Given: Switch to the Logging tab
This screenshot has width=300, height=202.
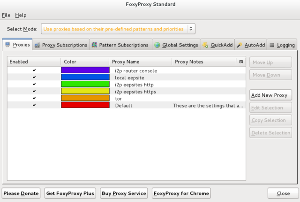Looking at the screenshot, I should click(x=282, y=45).
